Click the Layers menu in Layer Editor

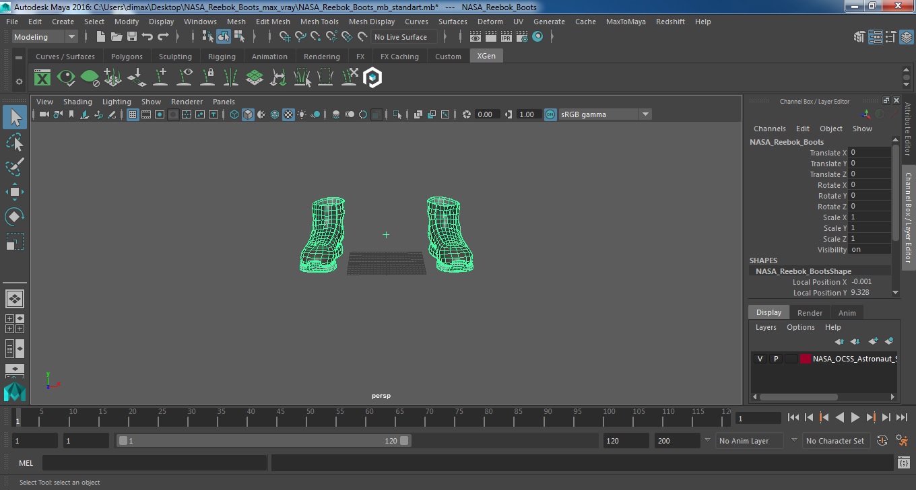tap(766, 327)
